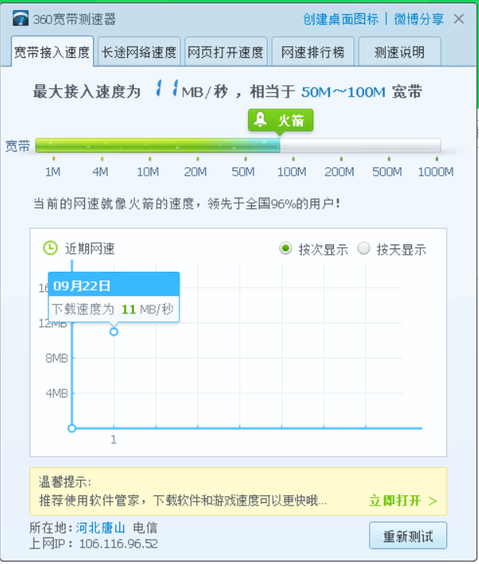The height and width of the screenshot is (564, 479).
Task: Click the 下载速度为 11 MB/秒 tooltip text
Action: point(112,309)
